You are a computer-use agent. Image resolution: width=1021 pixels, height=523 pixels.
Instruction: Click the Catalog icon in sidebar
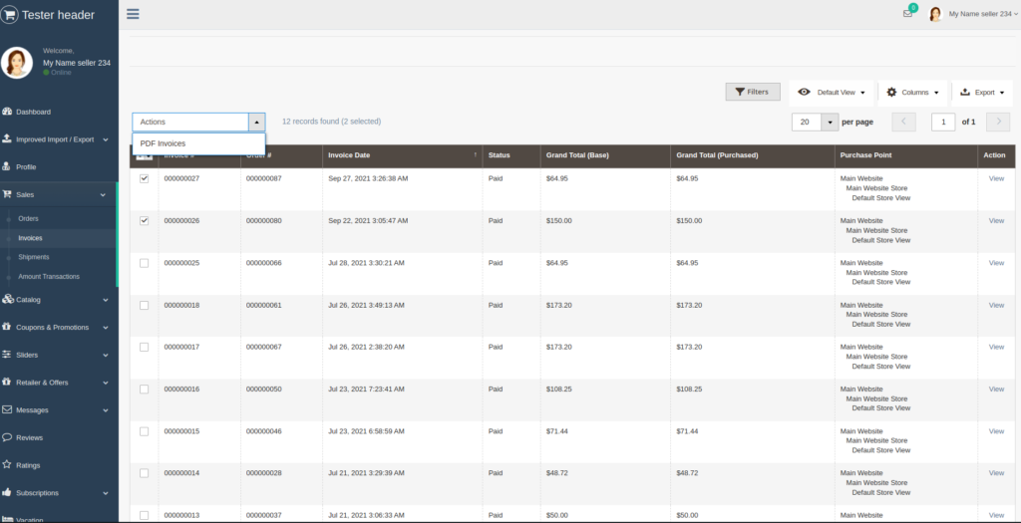click(x=8, y=299)
